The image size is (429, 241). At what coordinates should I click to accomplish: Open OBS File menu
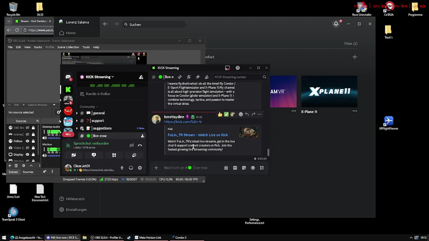click(x=10, y=47)
